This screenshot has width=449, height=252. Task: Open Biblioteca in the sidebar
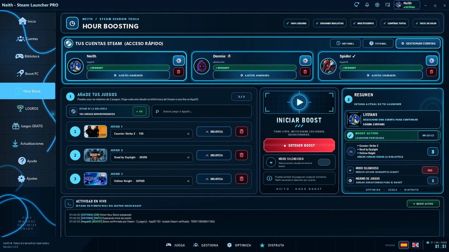(27, 56)
